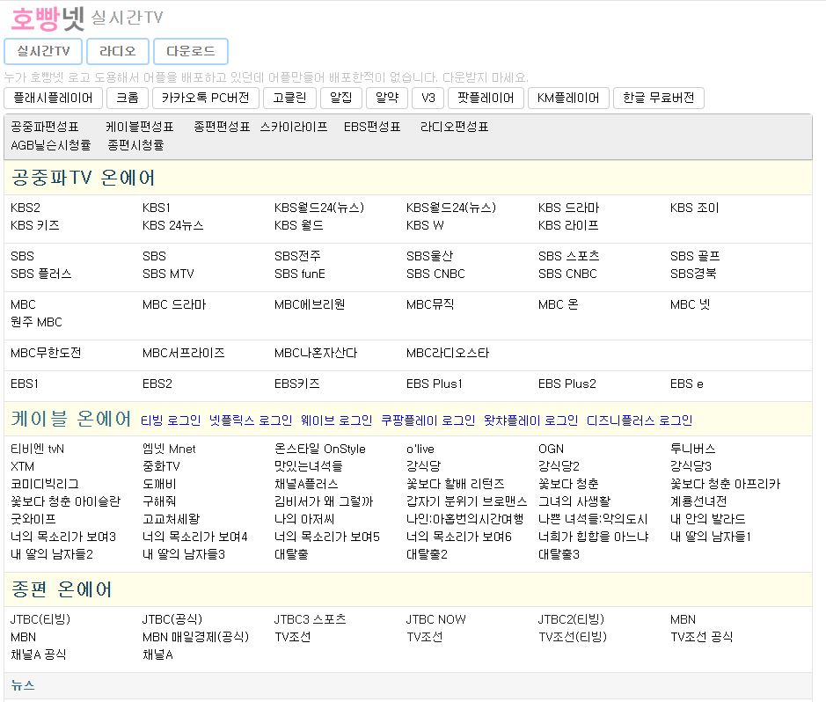Open the EBS편성표 link
This screenshot has width=826, height=702.
click(372, 127)
